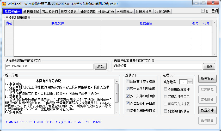Enable 列出被排除项目 checkbox
This screenshot has height=131, width=221.
click(165, 111)
